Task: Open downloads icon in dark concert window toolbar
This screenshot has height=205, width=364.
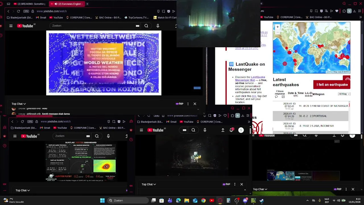Action: tap(243, 116)
